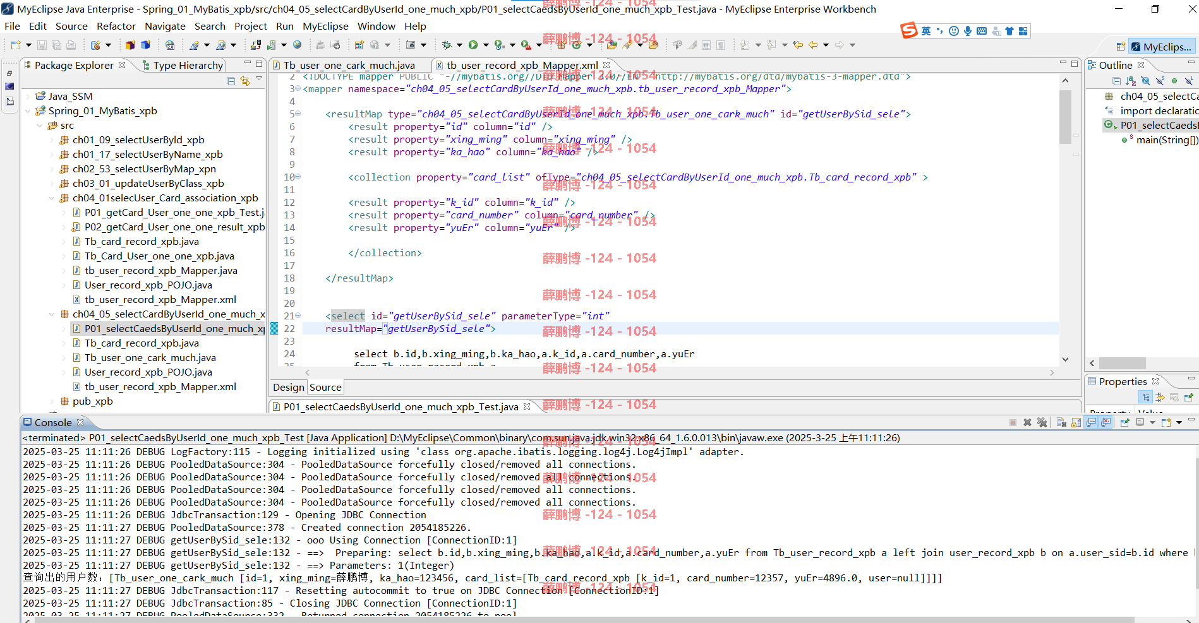Open Package Explorer view menu arrow
The width and height of the screenshot is (1199, 623).
(259, 79)
